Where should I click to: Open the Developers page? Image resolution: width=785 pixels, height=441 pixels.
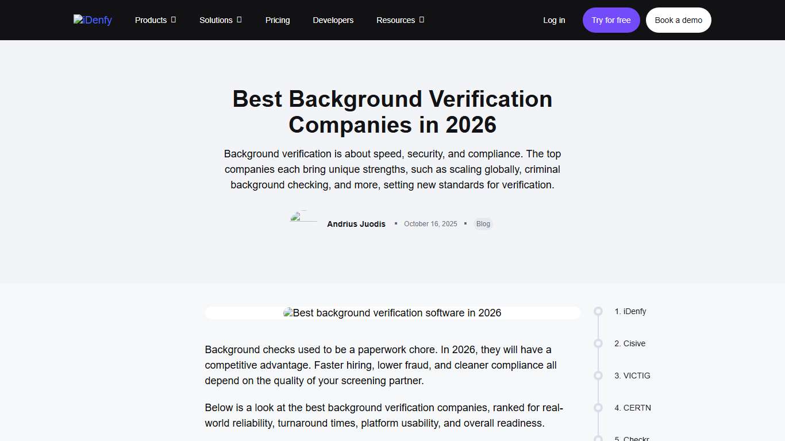pos(333,20)
